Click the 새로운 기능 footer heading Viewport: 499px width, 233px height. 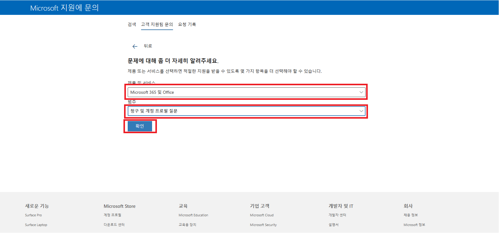[x=37, y=206]
